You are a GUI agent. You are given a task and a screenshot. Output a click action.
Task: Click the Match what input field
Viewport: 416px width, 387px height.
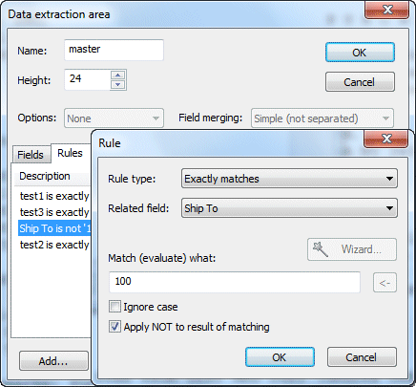[x=235, y=282]
